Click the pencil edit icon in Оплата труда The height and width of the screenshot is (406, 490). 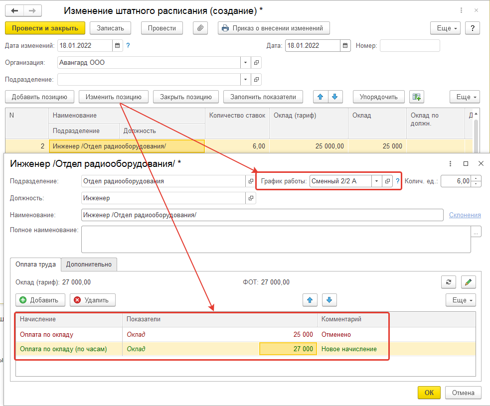(468, 282)
